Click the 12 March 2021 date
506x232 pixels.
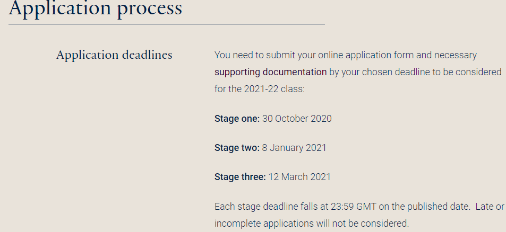click(x=299, y=177)
